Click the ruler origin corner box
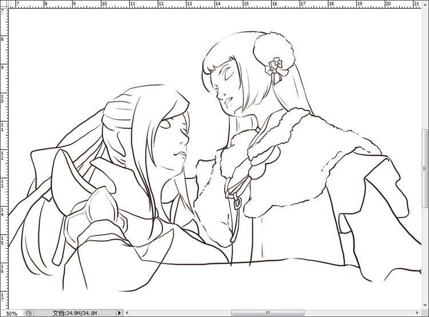The image size is (429, 317). point(4,4)
